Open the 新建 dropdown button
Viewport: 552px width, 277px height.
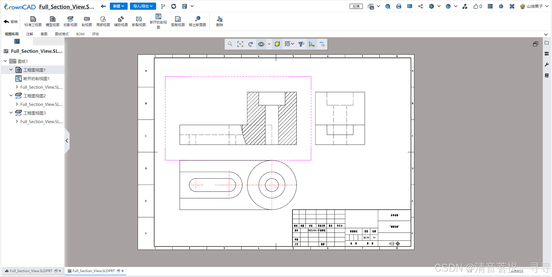[x=119, y=6]
